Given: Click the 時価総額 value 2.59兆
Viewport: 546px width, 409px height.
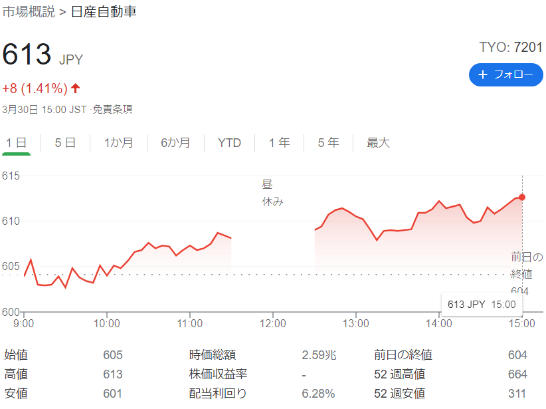Looking at the screenshot, I should (x=319, y=355).
